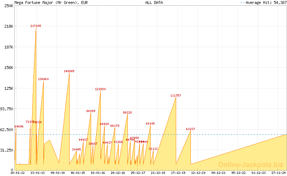Select the 61237 data point label
The height and width of the screenshot is (176, 287).
pos(190,129)
